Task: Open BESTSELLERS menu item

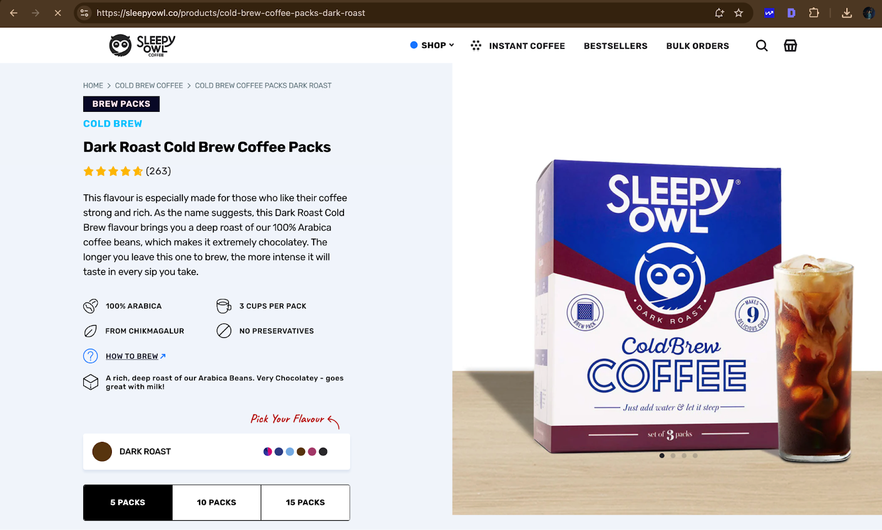Action: pos(615,46)
